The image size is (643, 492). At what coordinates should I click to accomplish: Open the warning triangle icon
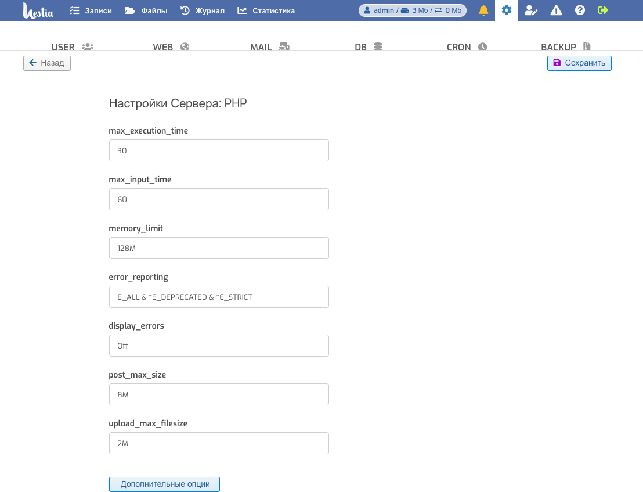(556, 10)
